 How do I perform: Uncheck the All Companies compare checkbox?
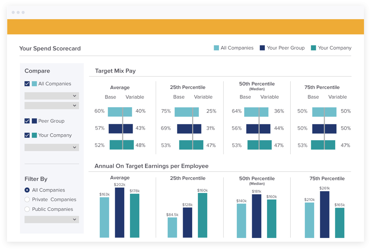27,84
